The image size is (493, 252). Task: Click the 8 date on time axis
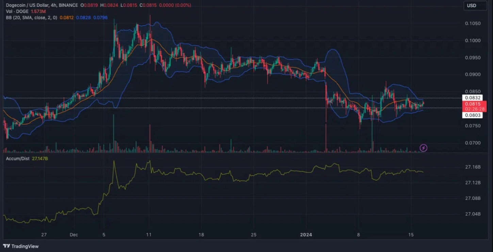tap(358, 235)
